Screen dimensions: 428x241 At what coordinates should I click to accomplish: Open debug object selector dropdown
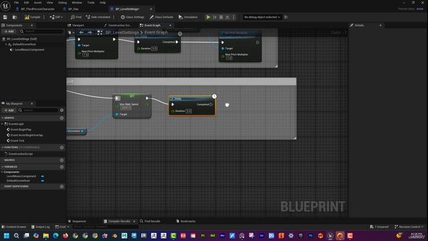(262, 17)
